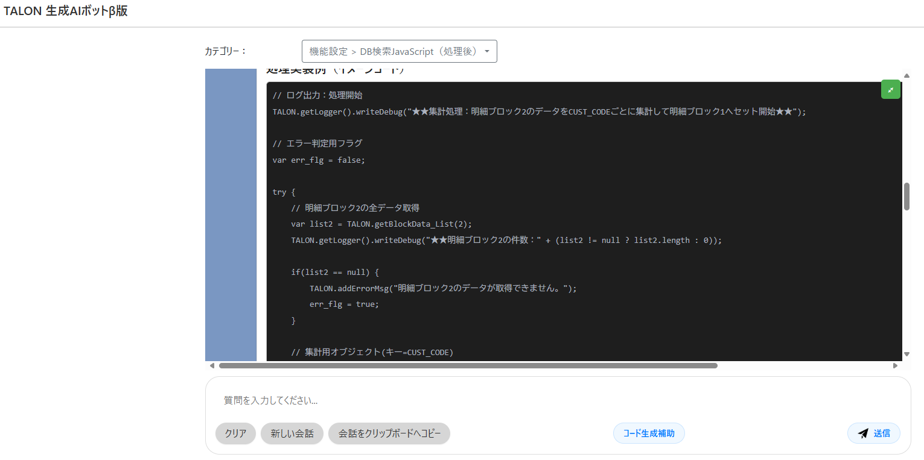The width and height of the screenshot is (924, 460).
Task: Click the vertical scrollbar thumb
Action: click(906, 197)
